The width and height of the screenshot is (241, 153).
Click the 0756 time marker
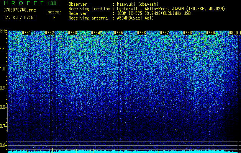pyautogui.click(x=141, y=33)
